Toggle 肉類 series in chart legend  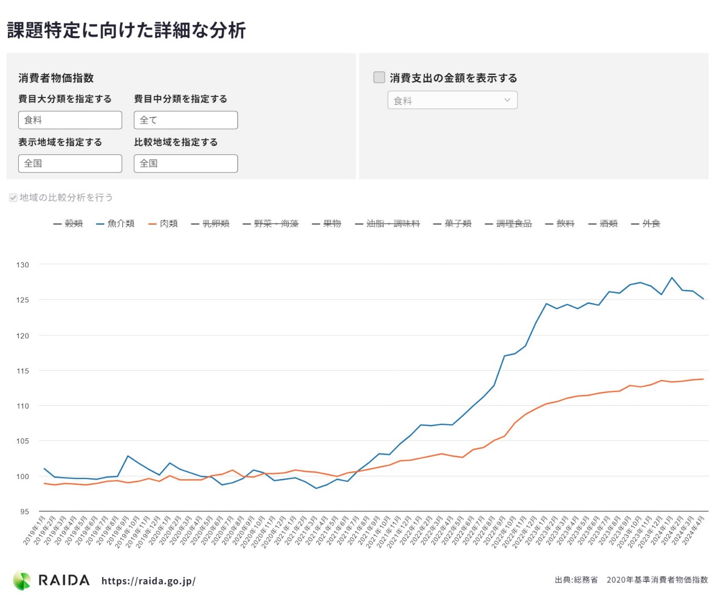click(163, 224)
